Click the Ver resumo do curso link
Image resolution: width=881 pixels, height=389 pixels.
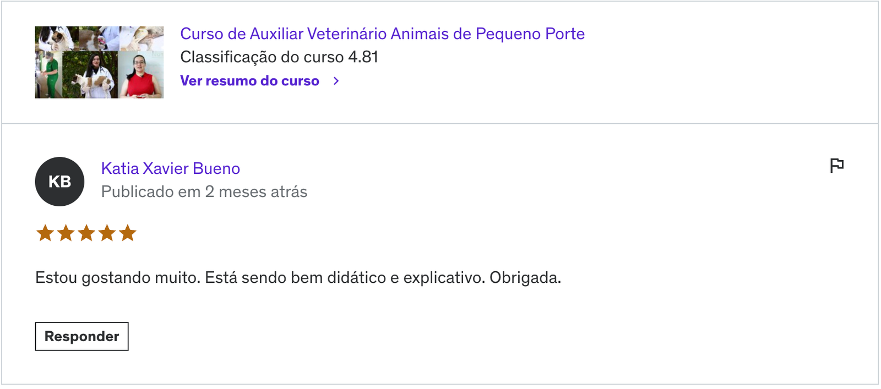pos(250,81)
